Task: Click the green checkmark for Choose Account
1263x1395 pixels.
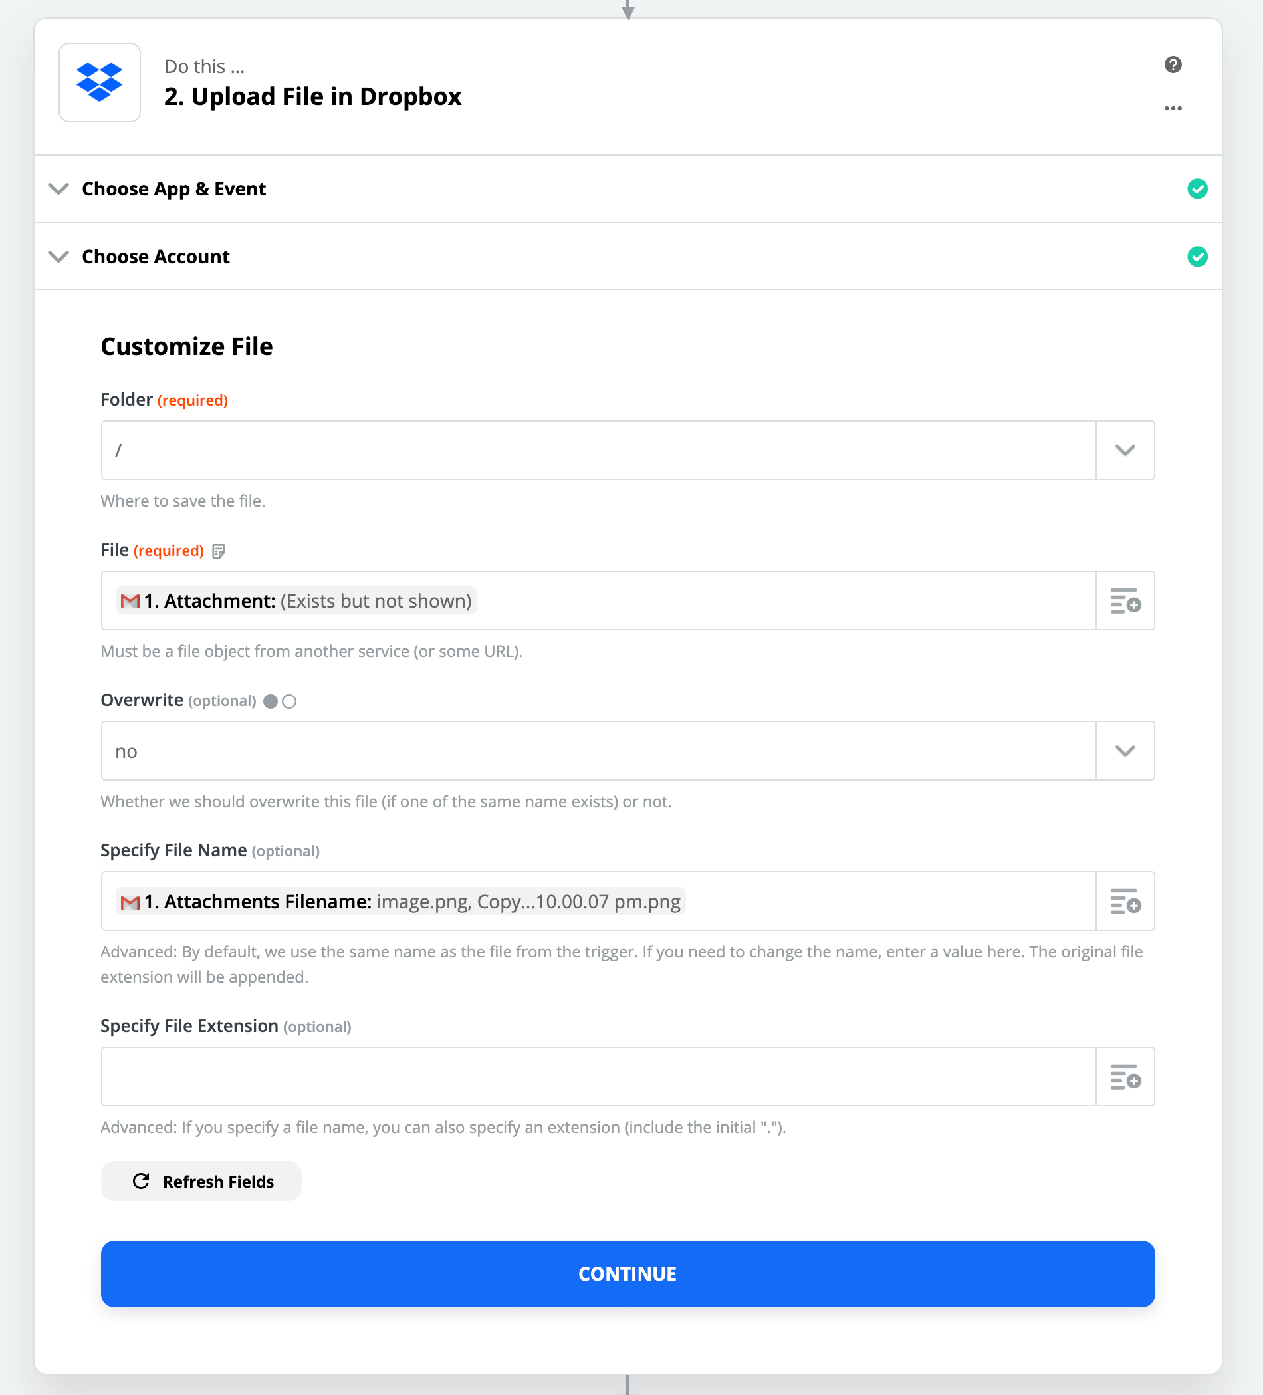Action: click(1197, 257)
